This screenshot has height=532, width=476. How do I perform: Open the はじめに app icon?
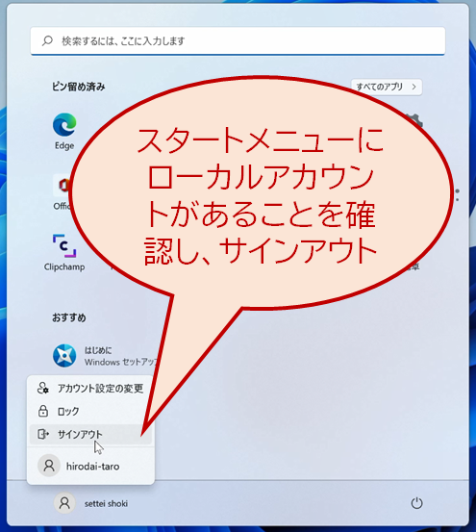(64, 356)
